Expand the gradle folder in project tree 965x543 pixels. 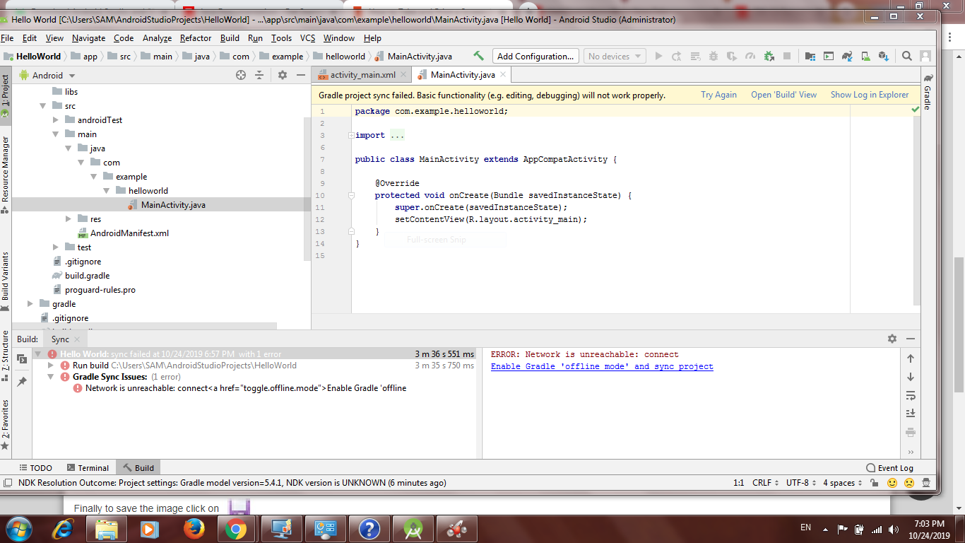[31, 304]
